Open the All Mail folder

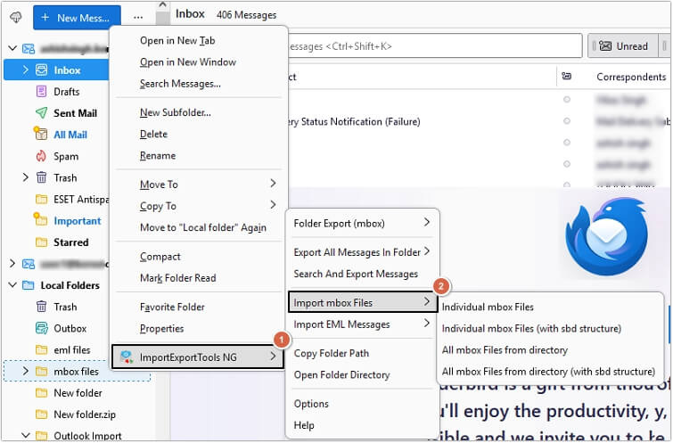(70, 135)
